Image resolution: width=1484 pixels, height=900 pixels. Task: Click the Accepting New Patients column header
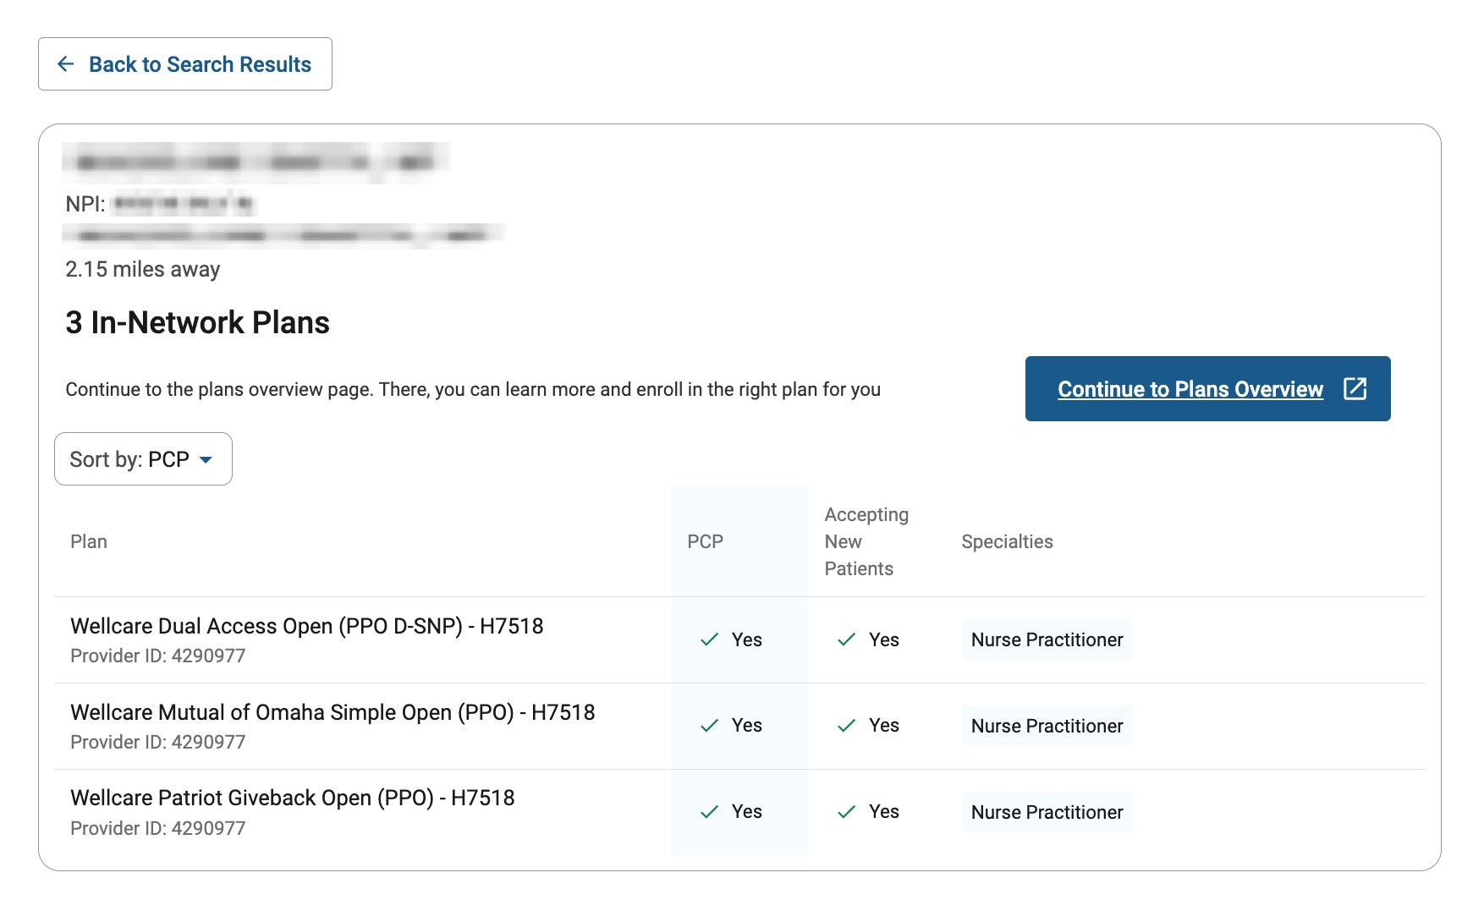[866, 541]
